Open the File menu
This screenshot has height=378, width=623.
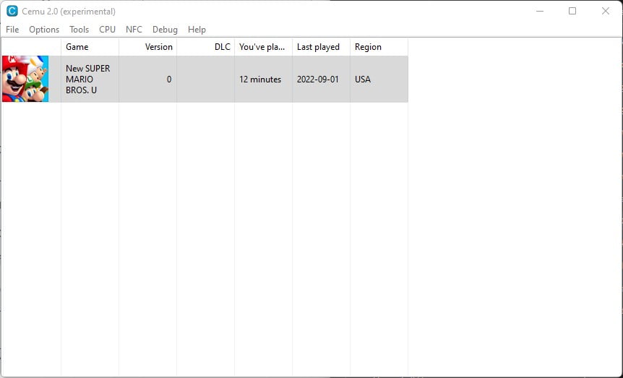click(x=12, y=30)
